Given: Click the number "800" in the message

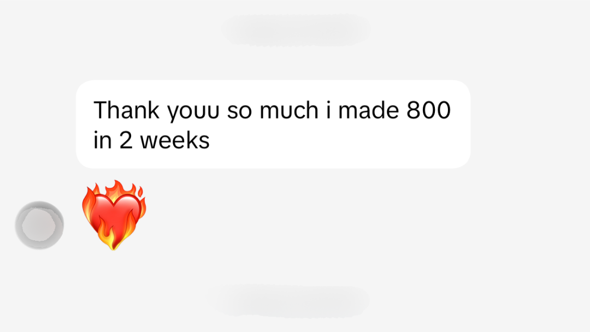Looking at the screenshot, I should click(x=429, y=110).
